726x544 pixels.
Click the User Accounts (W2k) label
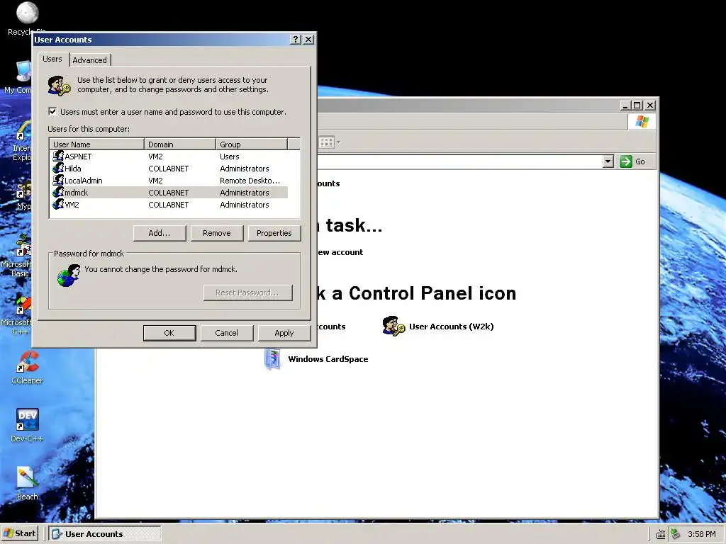(x=452, y=327)
